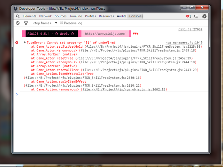Viewport: 223px width, 167px height.
Task: Open the top frame dropdown arrow
Action: 56,23
